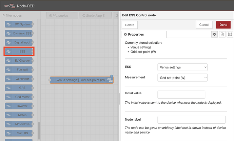Select the Digital Input palette node
Viewport: 234px width, 141px height.
pos(19,42)
